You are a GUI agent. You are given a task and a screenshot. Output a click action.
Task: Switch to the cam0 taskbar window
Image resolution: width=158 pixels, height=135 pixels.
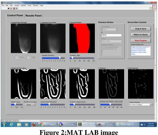[67, 125]
